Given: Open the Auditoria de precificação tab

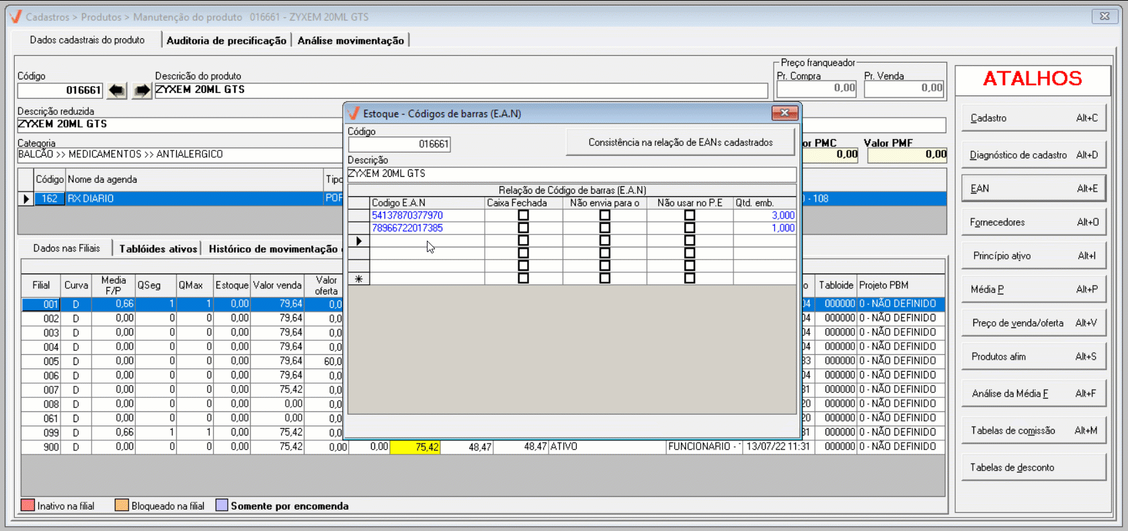Looking at the screenshot, I should point(227,41).
